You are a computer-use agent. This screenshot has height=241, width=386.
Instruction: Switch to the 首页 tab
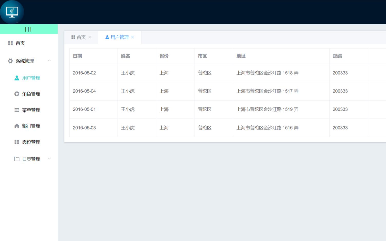tap(81, 37)
